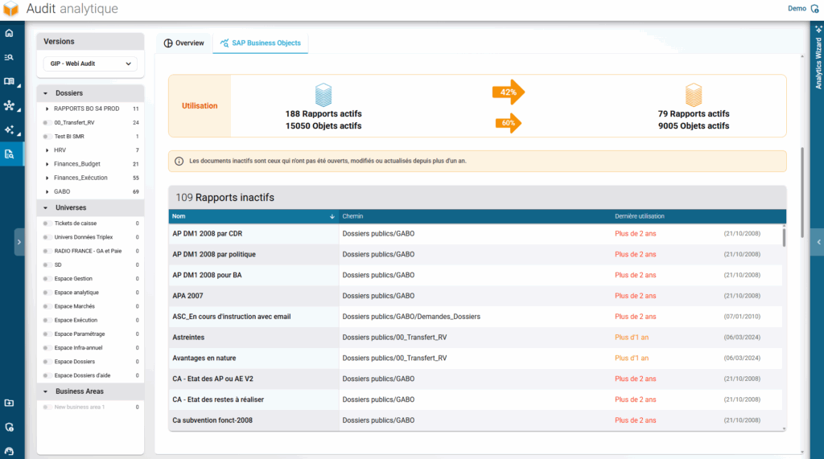824x459 pixels.
Task: Open the home icon in left sidebar
Action: (9, 33)
